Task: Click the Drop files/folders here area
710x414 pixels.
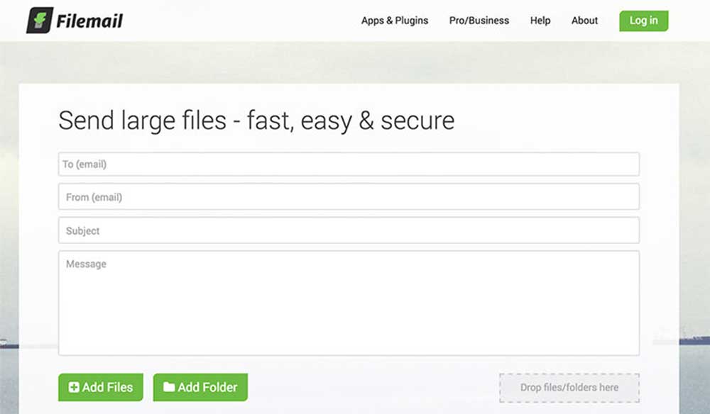Action: click(569, 387)
